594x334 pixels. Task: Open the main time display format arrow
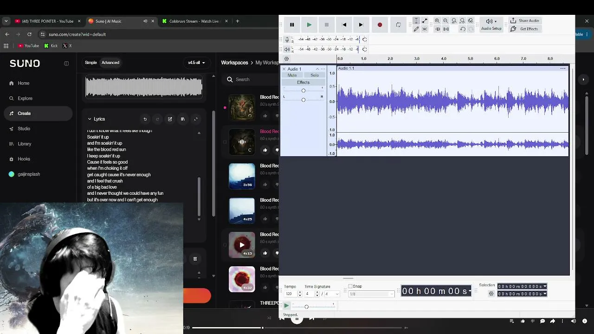click(x=470, y=291)
